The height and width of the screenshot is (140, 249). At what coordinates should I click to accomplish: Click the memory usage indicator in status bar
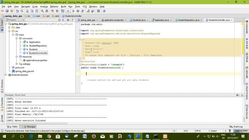[241, 131]
